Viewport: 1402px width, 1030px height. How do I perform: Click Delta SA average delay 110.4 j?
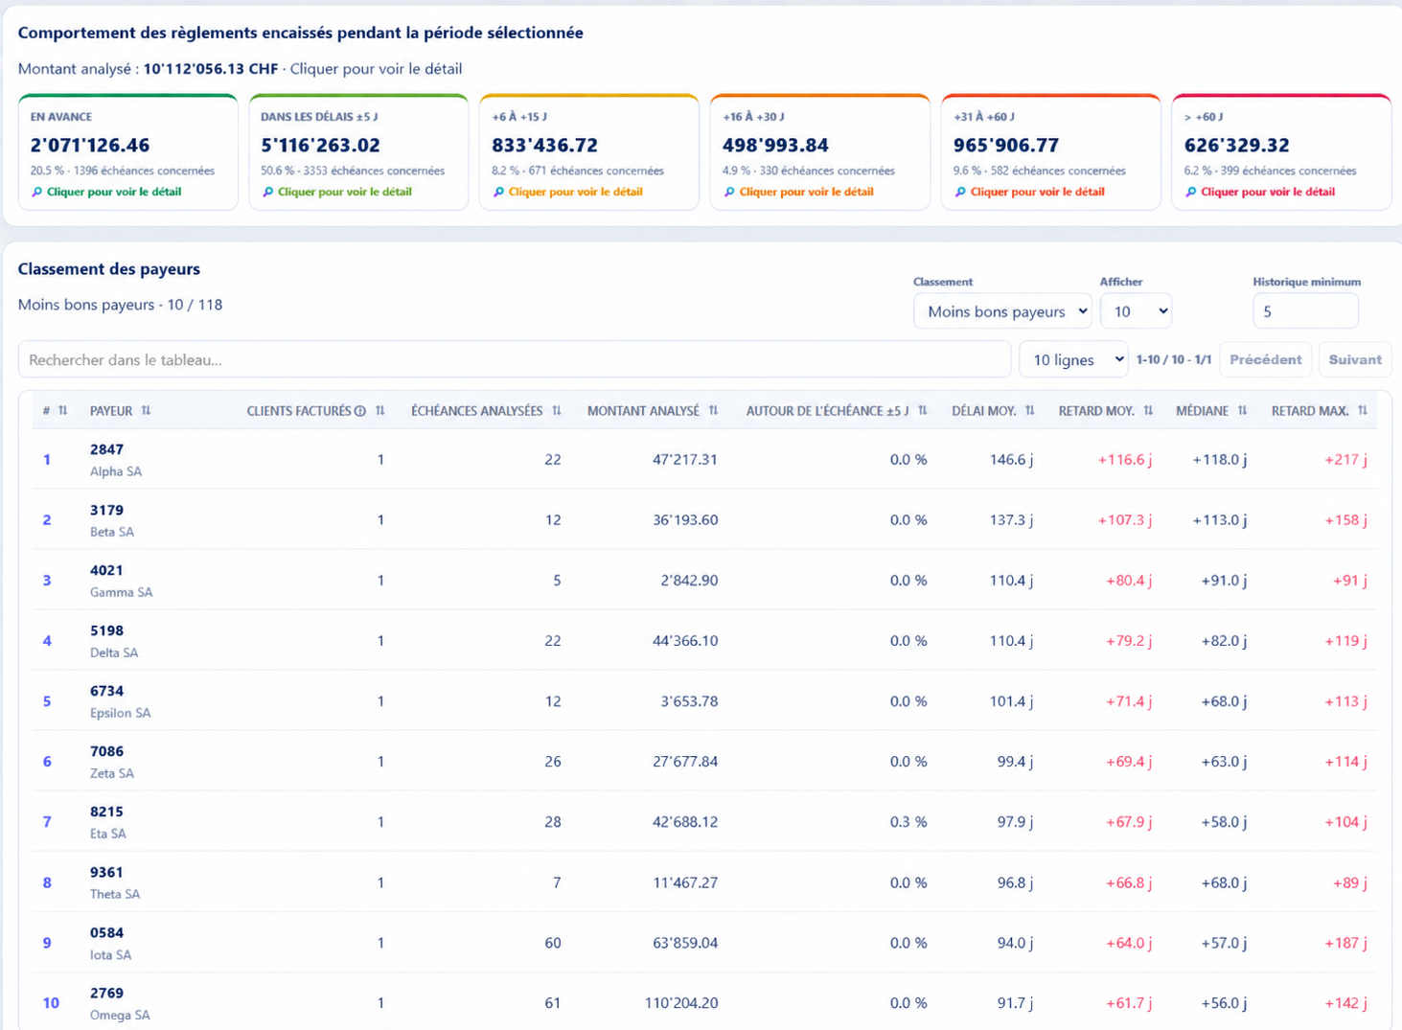[1011, 640]
